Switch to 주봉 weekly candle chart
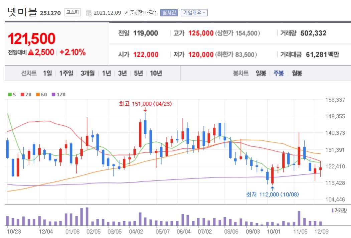Screen dimensions: 351x238 [x=279, y=73]
